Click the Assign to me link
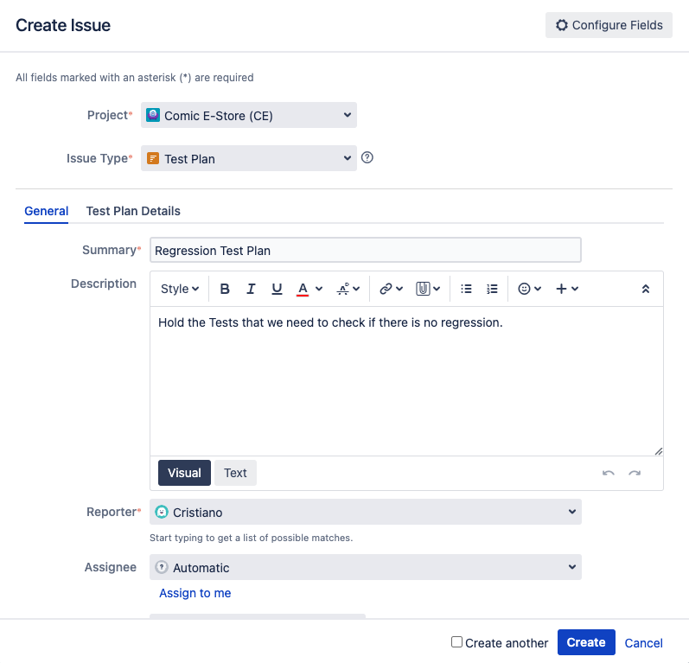The height and width of the screenshot is (663, 689). click(195, 593)
